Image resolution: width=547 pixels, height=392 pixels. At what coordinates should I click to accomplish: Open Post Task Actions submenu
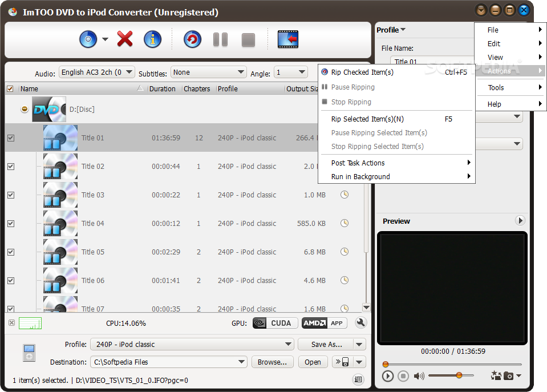[396, 163]
